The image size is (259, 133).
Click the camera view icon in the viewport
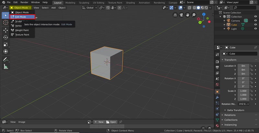click(x=181, y=15)
